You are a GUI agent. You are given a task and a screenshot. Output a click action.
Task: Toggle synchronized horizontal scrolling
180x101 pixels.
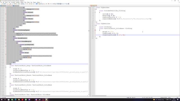tap(31, 4)
